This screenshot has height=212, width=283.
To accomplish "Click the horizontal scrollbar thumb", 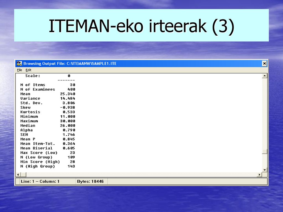I will coord(23,174).
